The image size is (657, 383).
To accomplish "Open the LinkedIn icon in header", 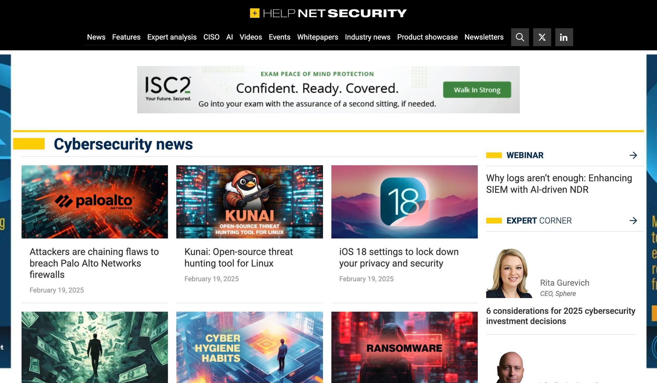I will [x=564, y=37].
